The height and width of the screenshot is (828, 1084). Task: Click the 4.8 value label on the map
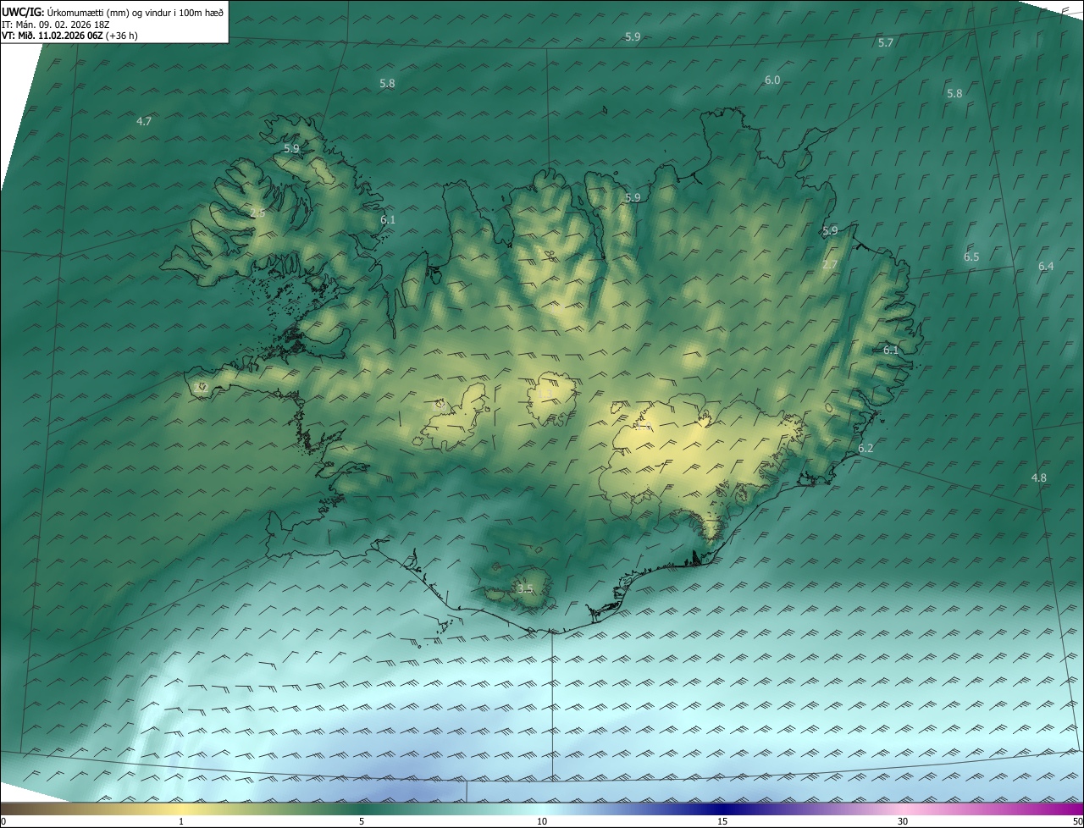1038,478
